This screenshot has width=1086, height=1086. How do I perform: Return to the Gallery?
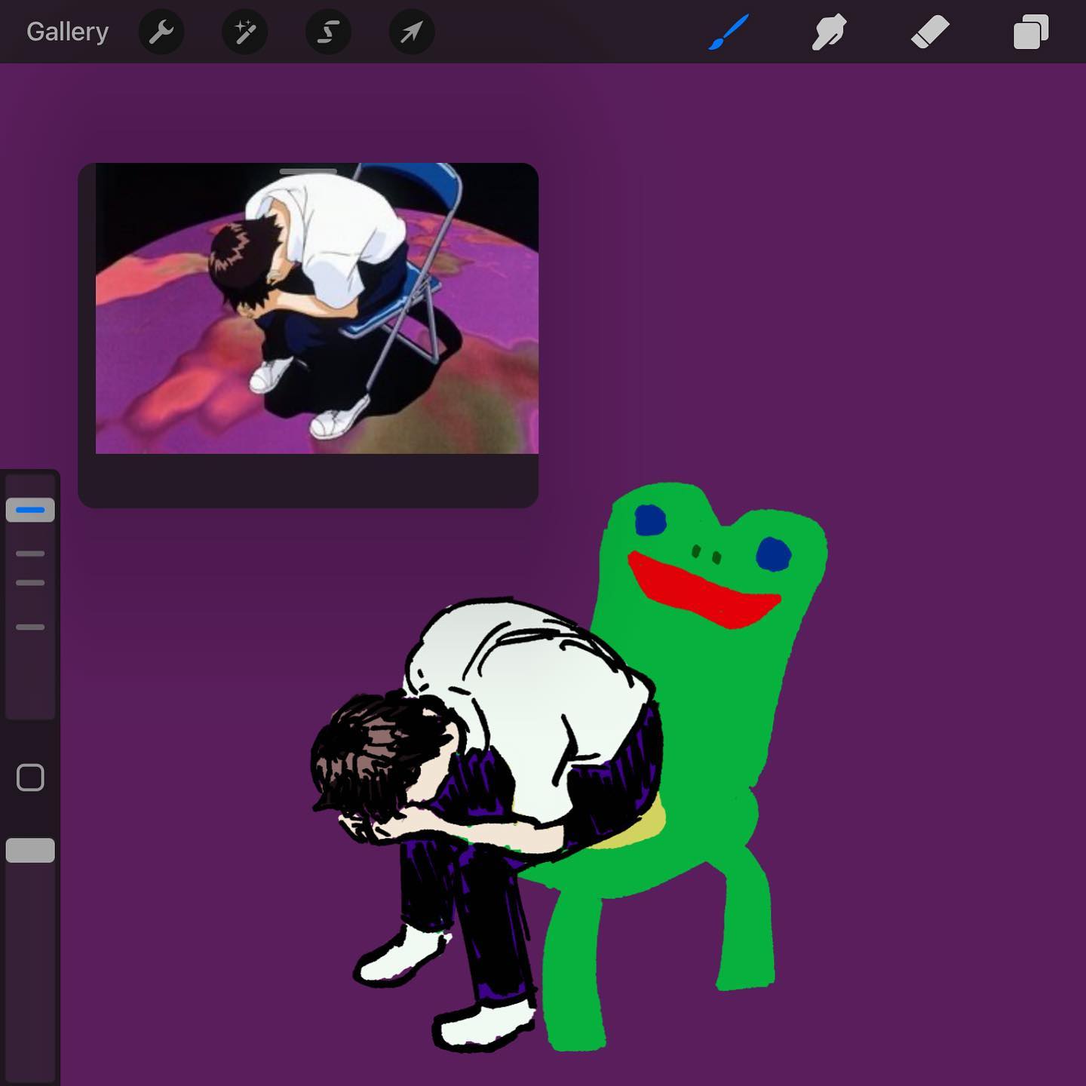coord(68,32)
